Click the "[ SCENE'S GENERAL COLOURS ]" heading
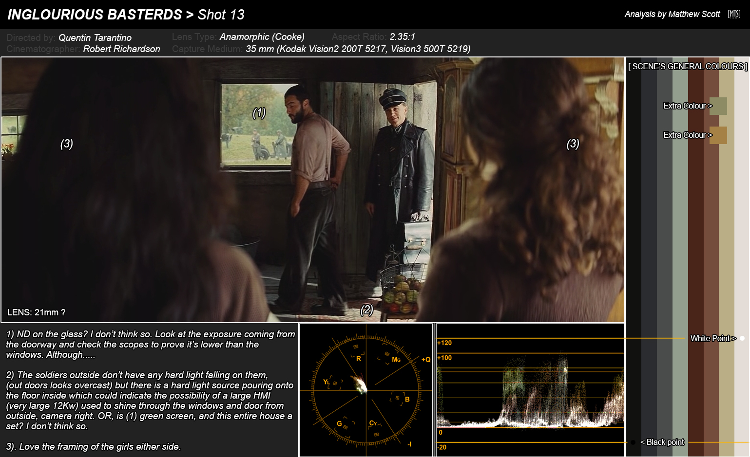This screenshot has height=457, width=750. click(688, 66)
